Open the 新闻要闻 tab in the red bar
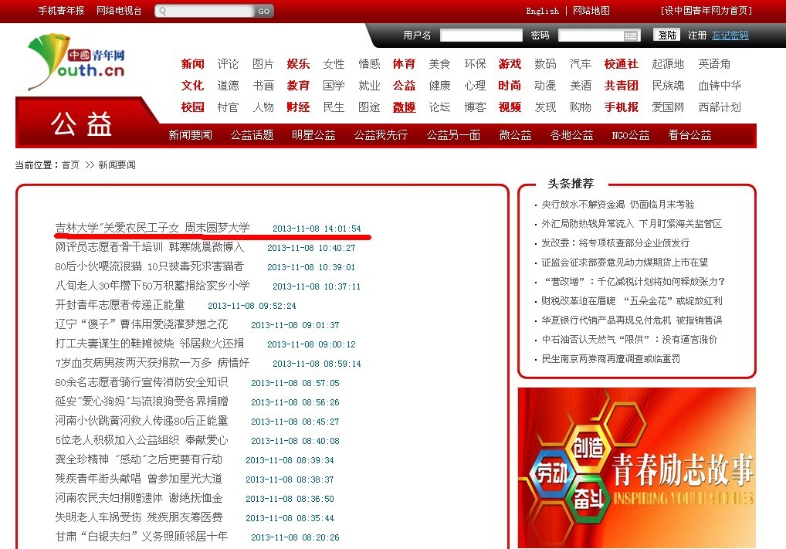The width and height of the screenshot is (786, 549). 190,135
